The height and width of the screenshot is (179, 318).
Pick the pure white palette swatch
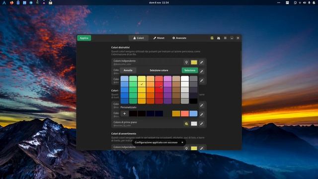[x=185, y=79]
